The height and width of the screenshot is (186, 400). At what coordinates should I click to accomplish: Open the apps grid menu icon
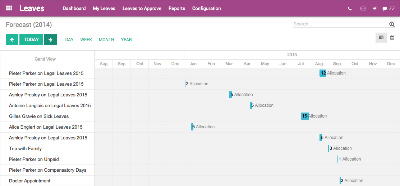click(x=9, y=8)
